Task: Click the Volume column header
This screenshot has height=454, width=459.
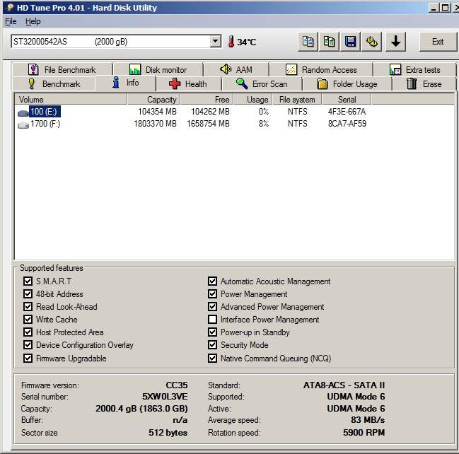Action: 71,100
